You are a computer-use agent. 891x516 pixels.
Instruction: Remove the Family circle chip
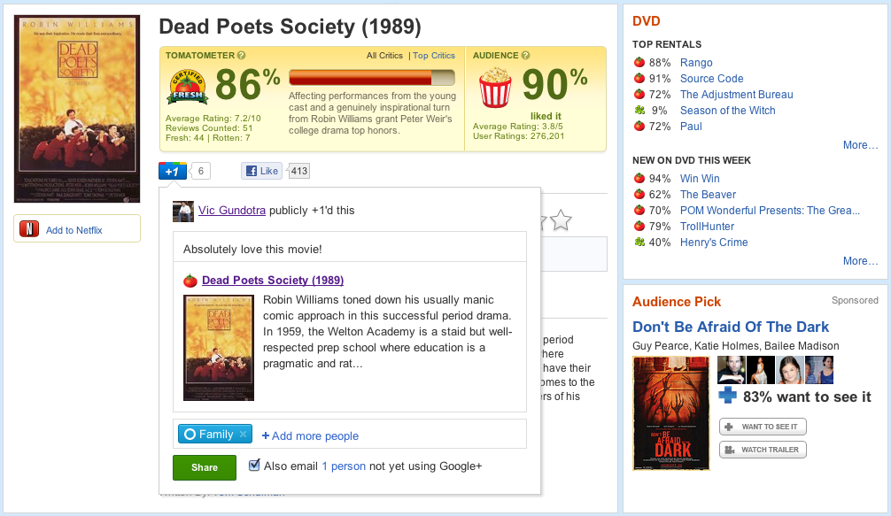pyautogui.click(x=244, y=435)
